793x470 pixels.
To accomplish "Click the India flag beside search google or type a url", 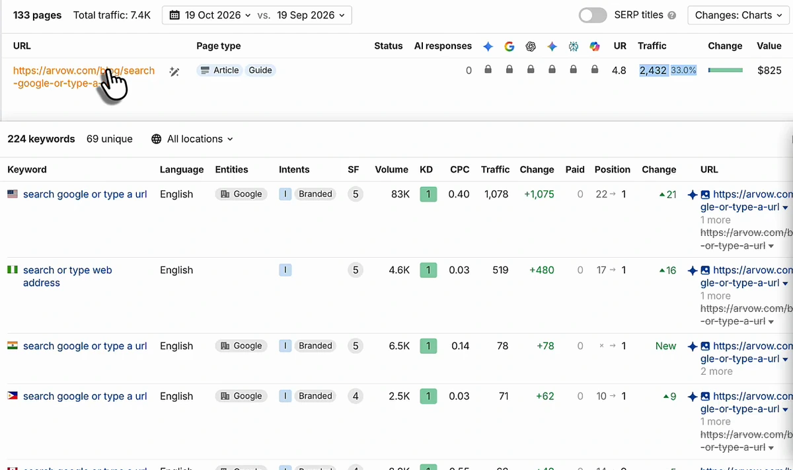I will [x=13, y=346].
